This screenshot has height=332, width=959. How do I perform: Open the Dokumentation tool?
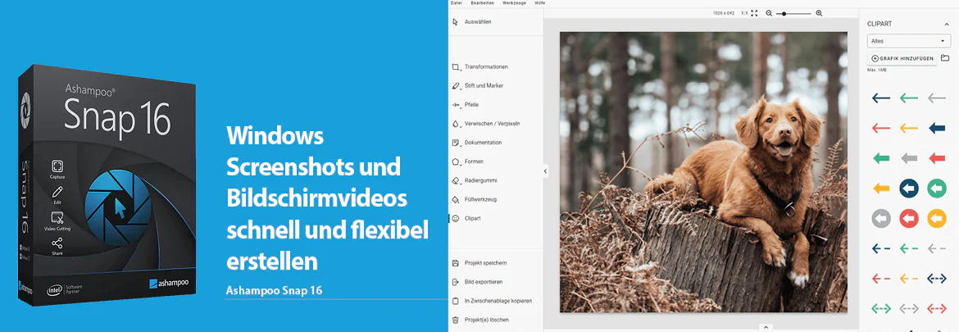(476, 143)
